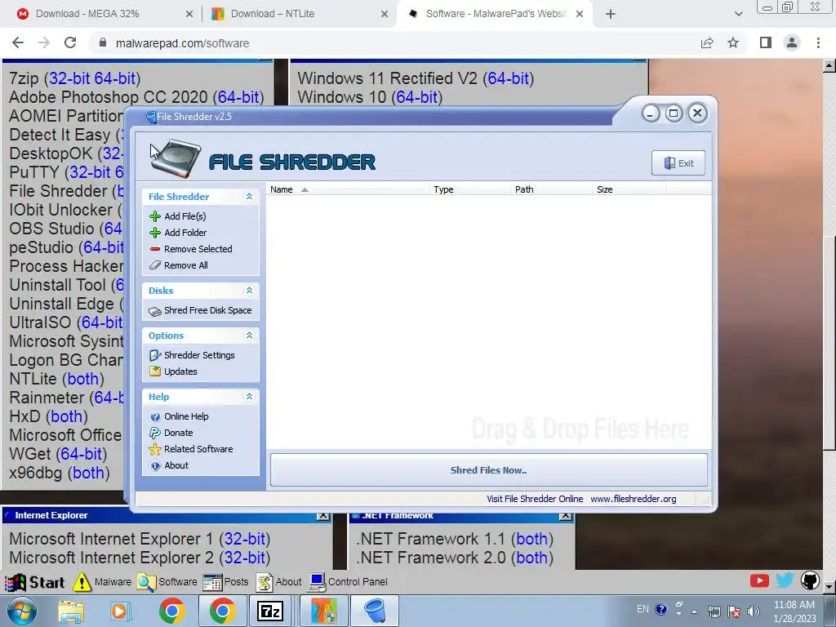Click the GitHub icon on the website bar

[x=809, y=580]
